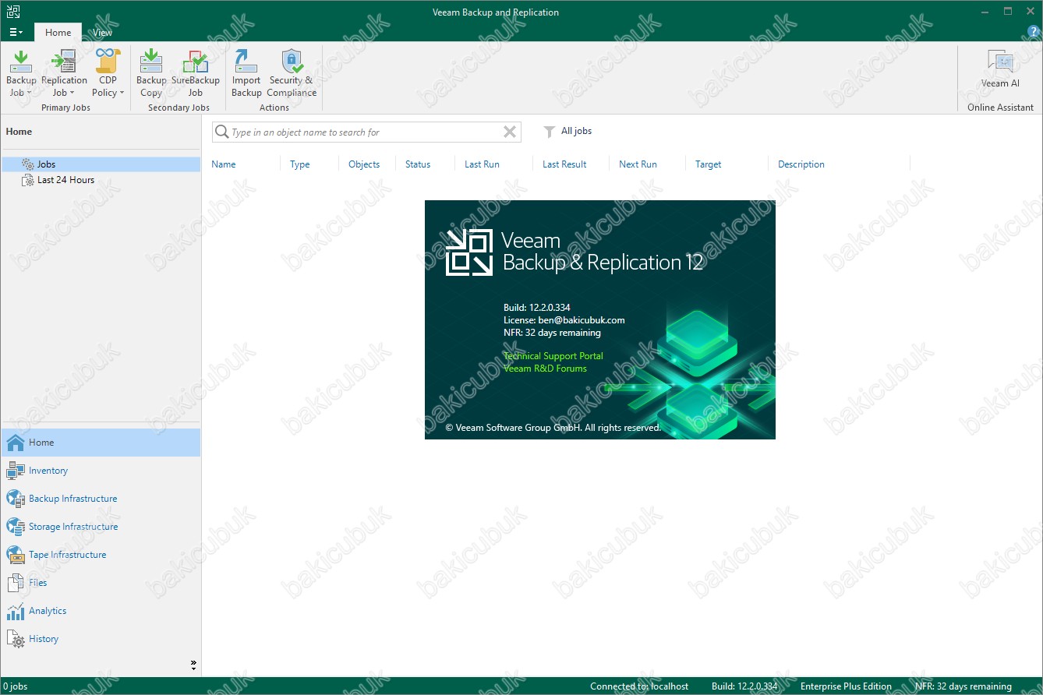Open the Storage Infrastructure view label

pyautogui.click(x=73, y=527)
